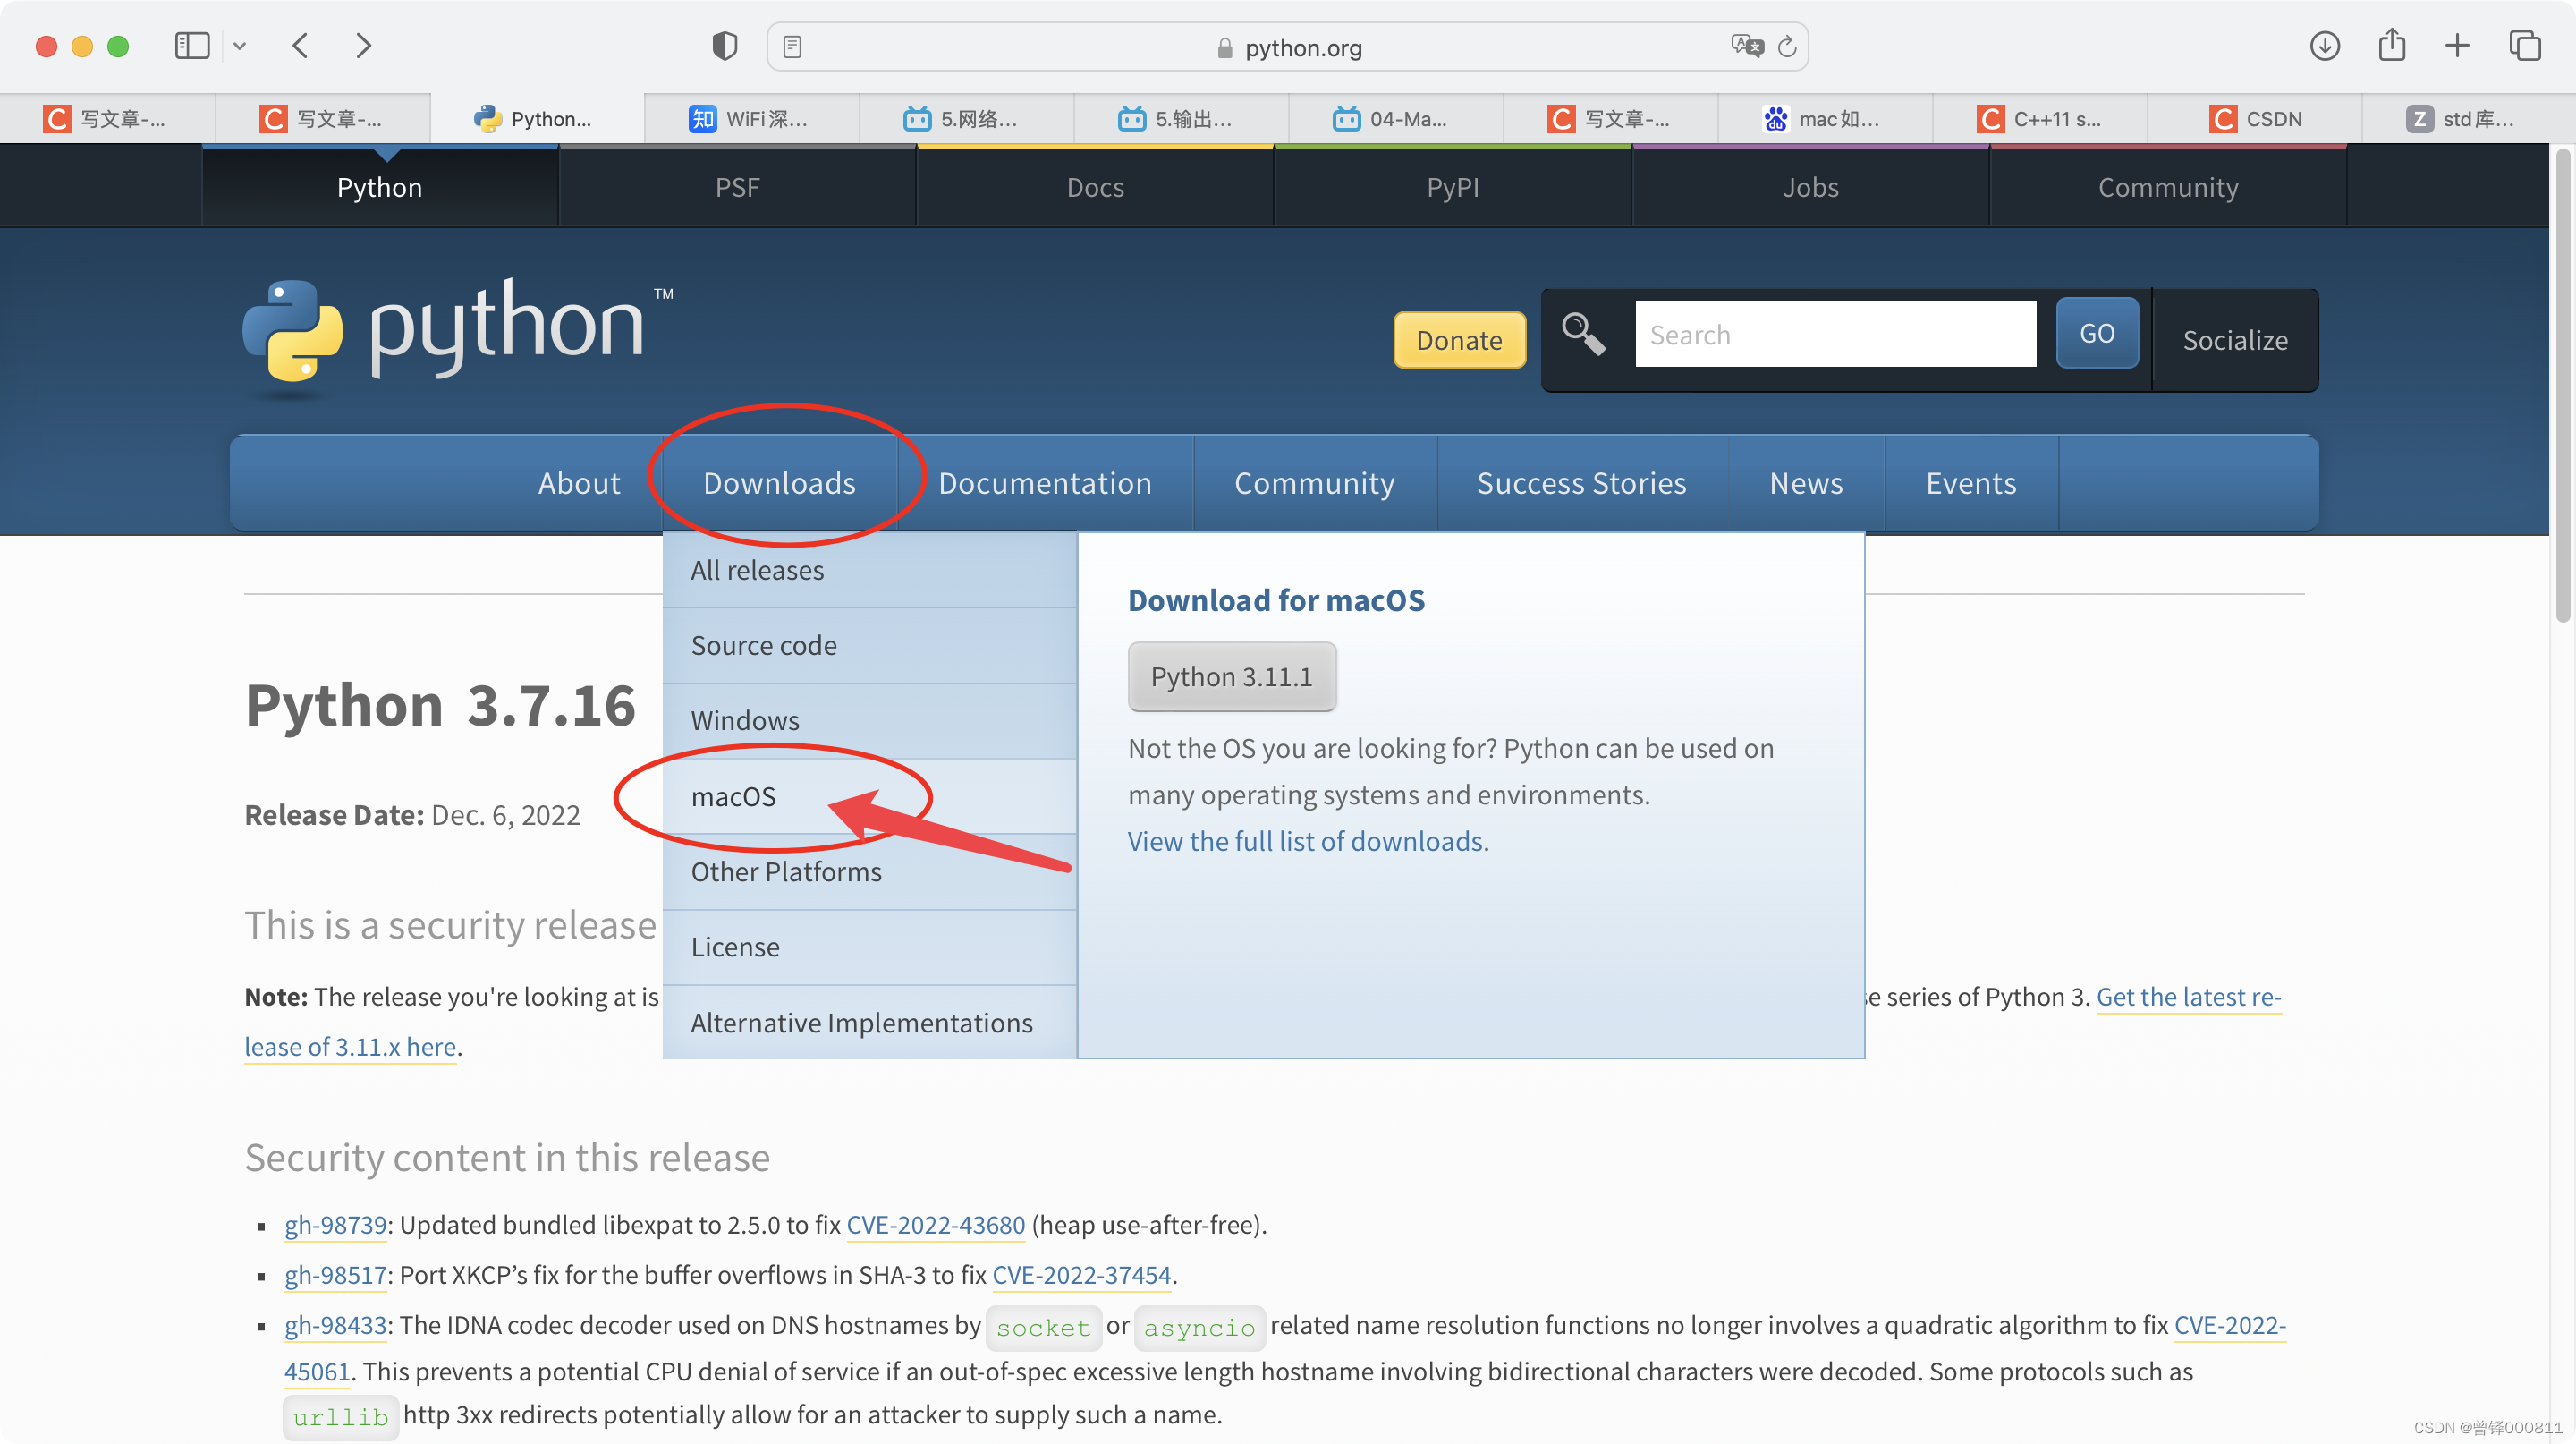The width and height of the screenshot is (2576, 1444).
Task: Toggle the Safari sidebar icon
Action: click(x=191, y=46)
